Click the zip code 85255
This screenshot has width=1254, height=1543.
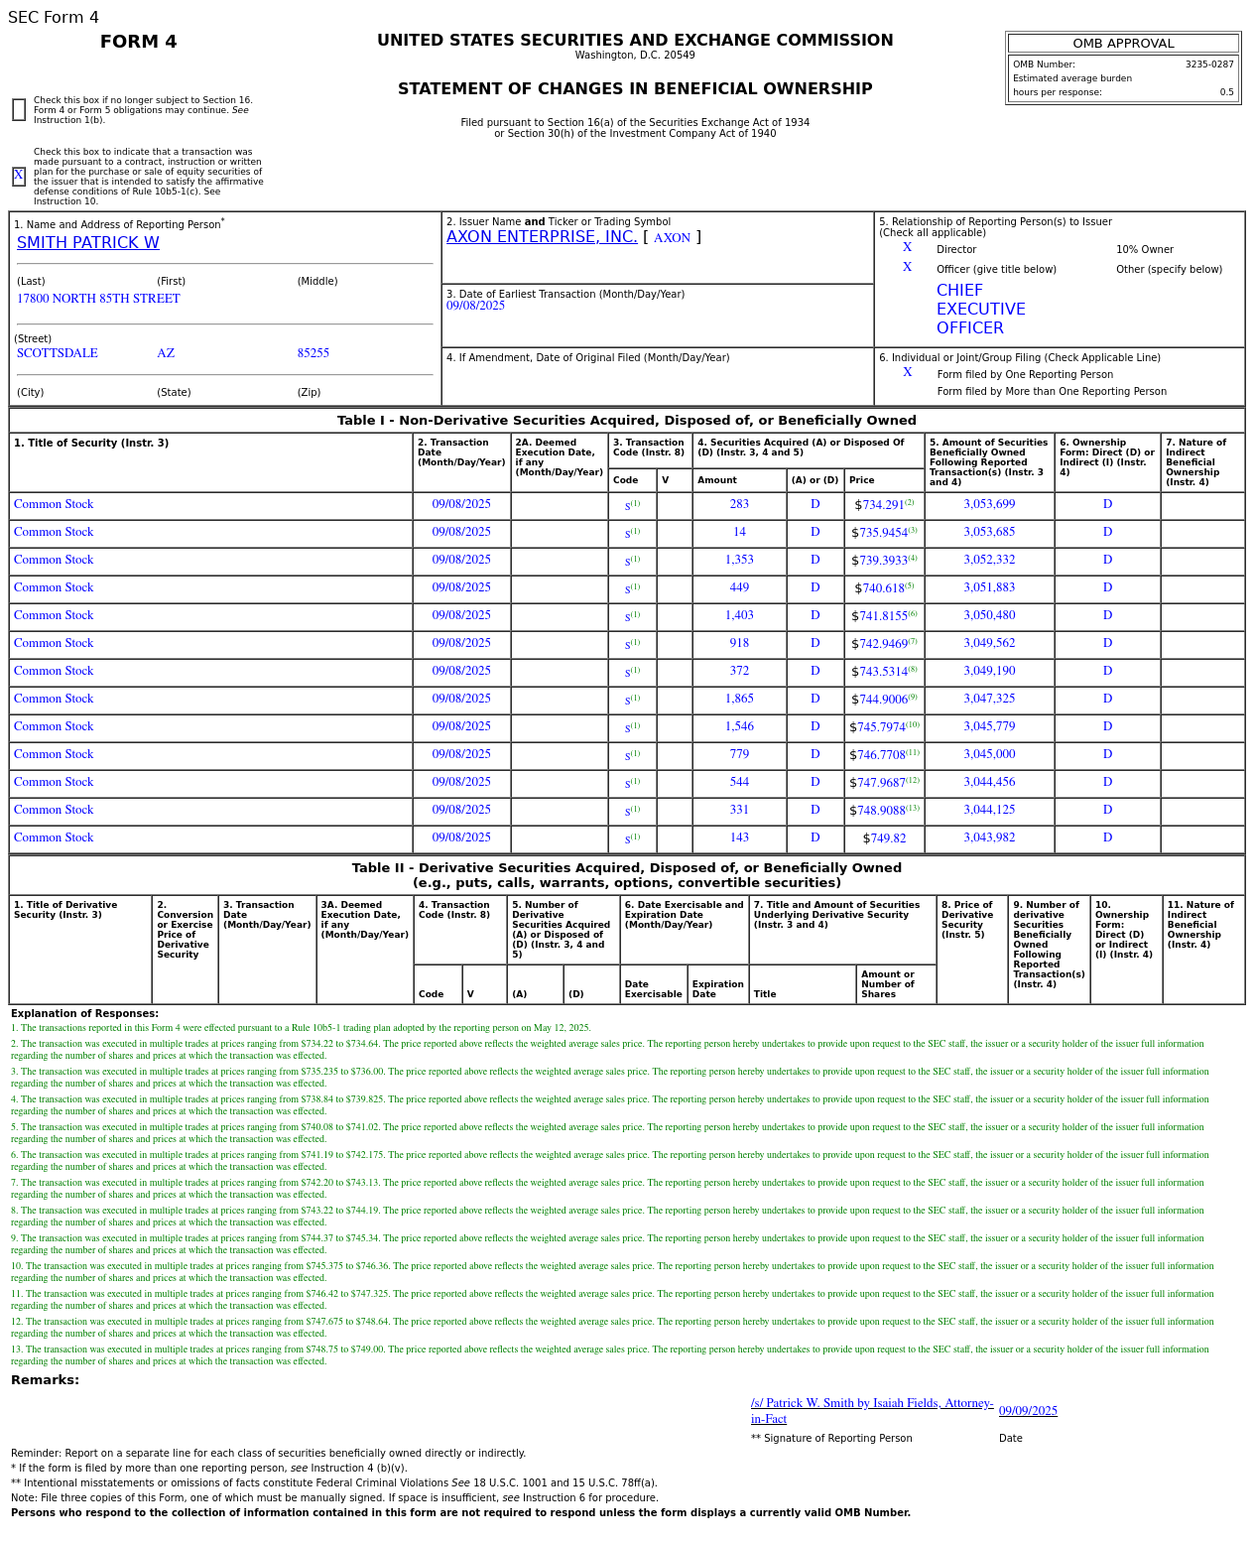pos(313,353)
